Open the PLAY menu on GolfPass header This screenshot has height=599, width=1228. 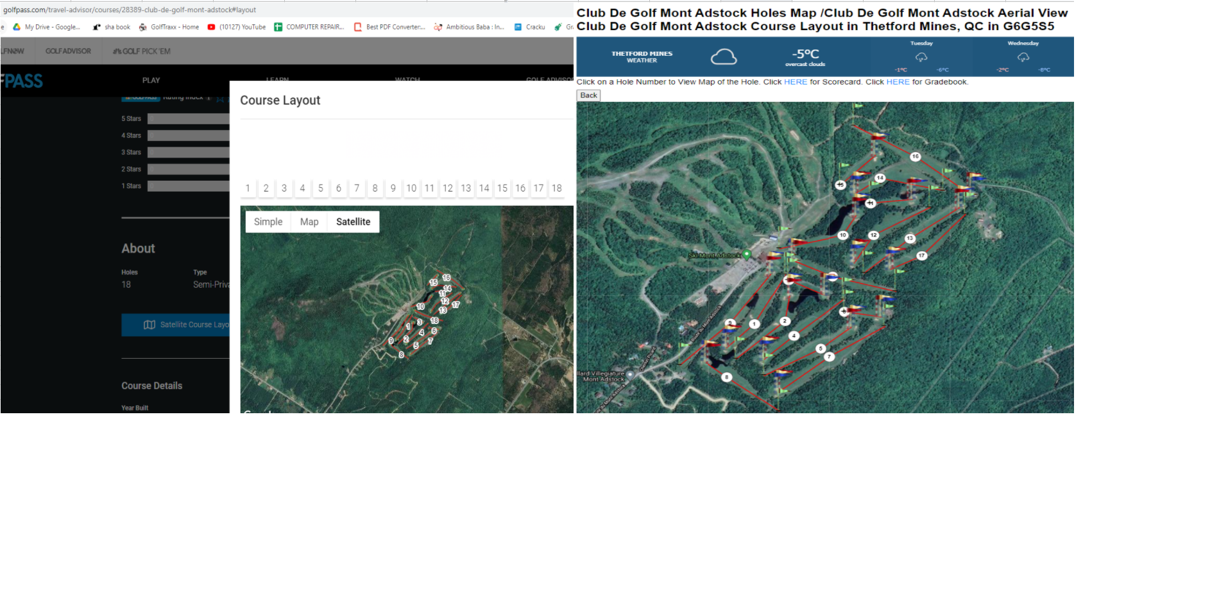[151, 80]
